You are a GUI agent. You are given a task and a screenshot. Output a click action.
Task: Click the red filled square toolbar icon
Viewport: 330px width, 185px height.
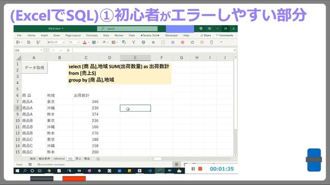click(183, 42)
